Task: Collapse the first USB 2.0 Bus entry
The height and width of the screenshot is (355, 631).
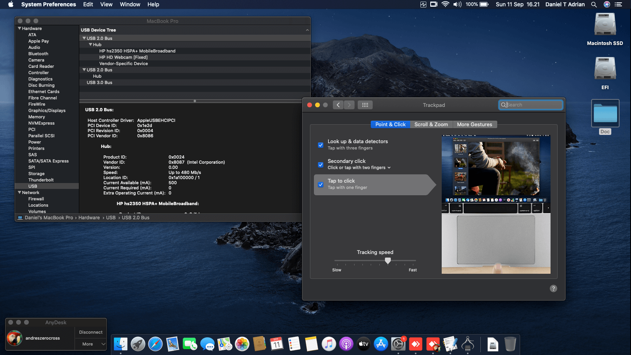Action: pos(84,38)
